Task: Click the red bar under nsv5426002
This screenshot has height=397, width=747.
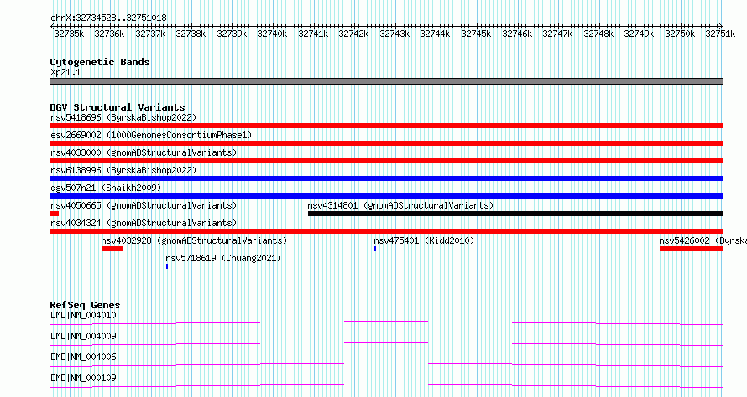Action: (x=692, y=249)
